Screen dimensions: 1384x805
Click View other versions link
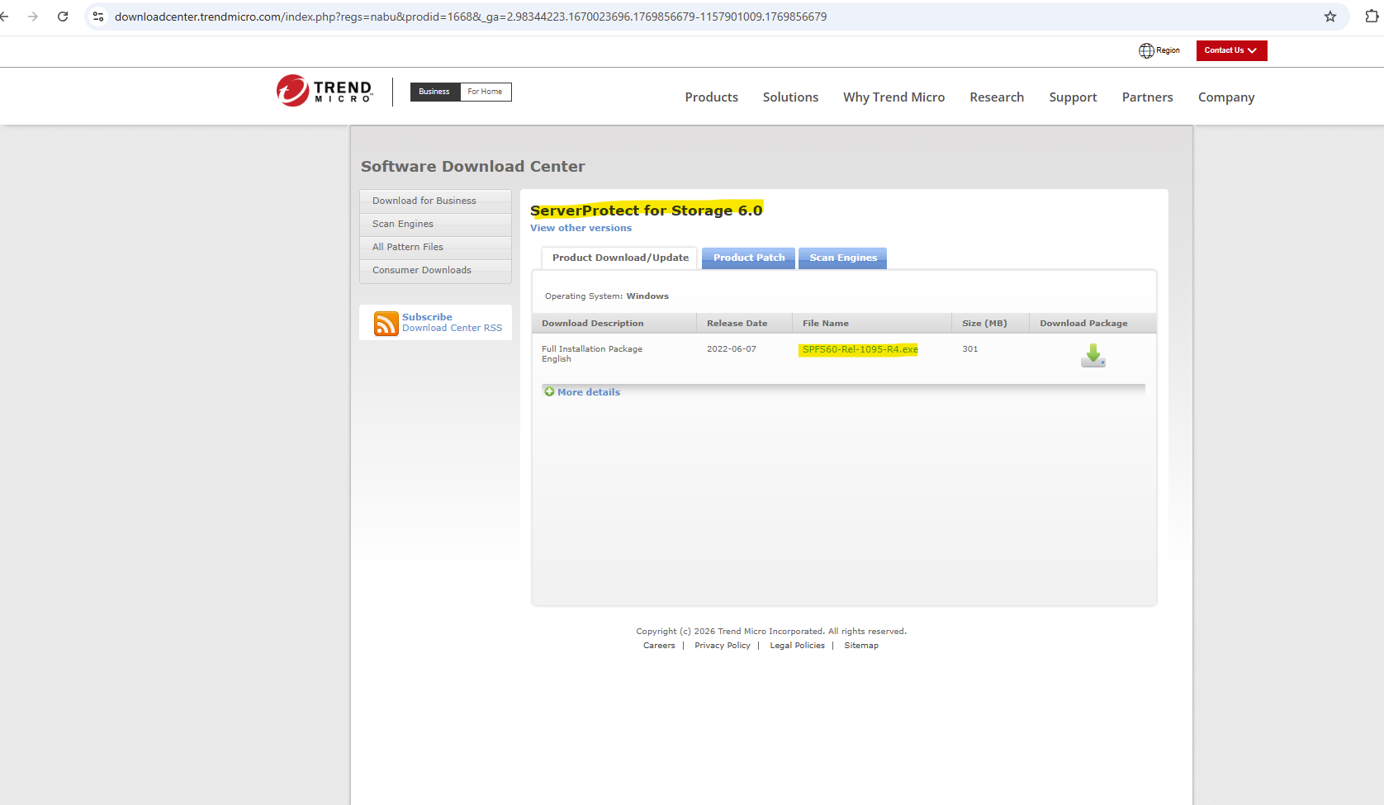pos(581,228)
